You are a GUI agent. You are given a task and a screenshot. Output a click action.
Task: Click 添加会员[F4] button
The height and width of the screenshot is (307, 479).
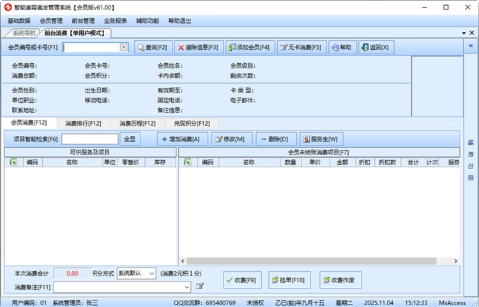(250, 47)
